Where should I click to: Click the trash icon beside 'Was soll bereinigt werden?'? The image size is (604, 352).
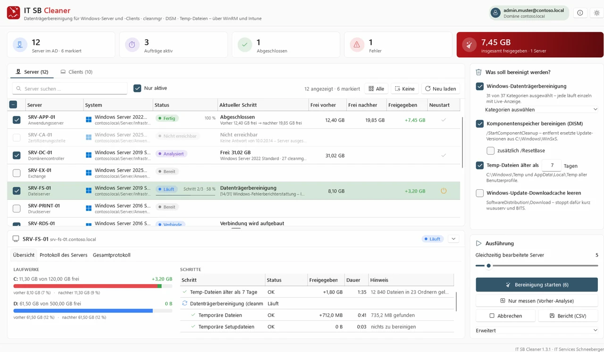click(x=478, y=72)
